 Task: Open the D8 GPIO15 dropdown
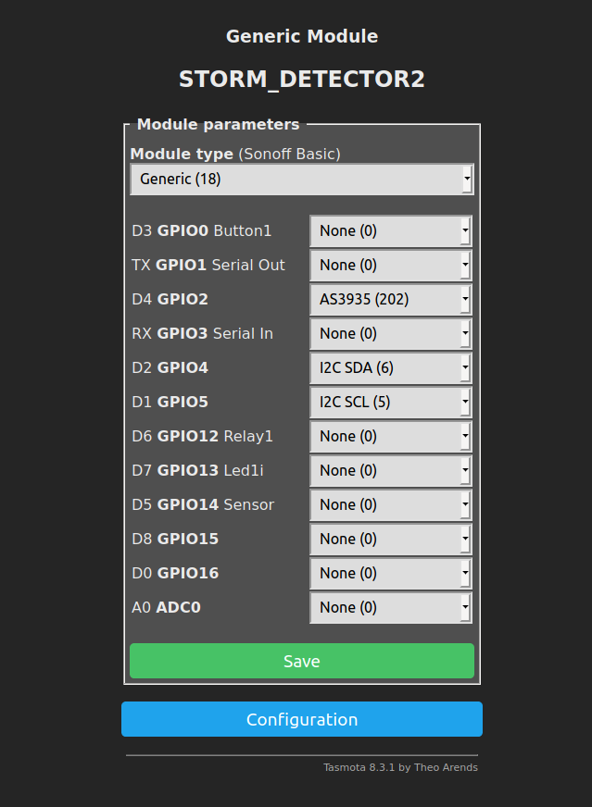pyautogui.click(x=390, y=539)
